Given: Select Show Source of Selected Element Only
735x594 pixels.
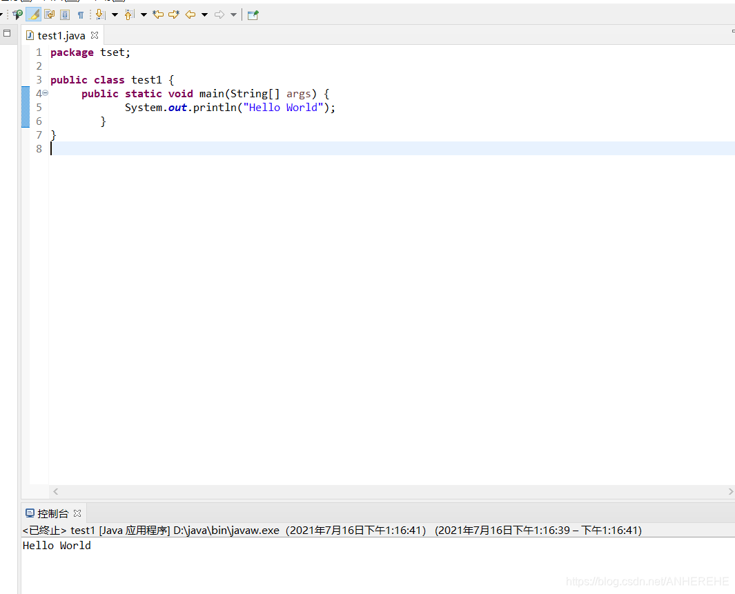Looking at the screenshot, I should pos(64,14).
